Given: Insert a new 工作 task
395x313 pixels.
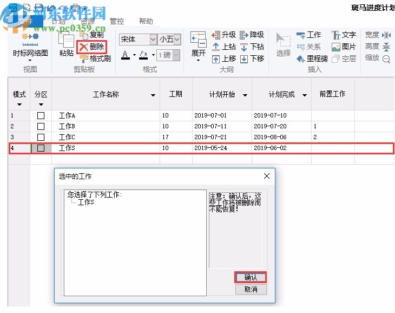Looking at the screenshot, I should (308, 35).
